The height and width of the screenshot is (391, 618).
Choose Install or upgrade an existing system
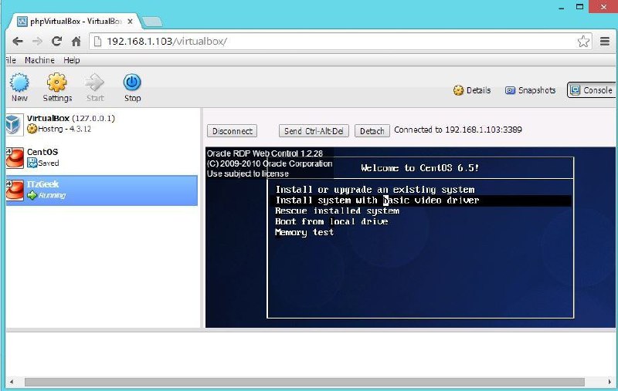375,190
